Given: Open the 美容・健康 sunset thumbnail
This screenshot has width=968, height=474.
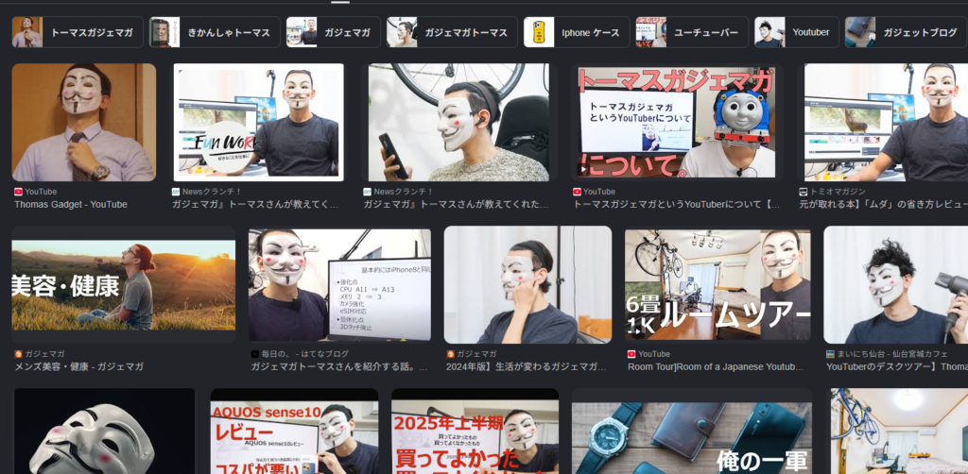Looking at the screenshot, I should (x=124, y=285).
